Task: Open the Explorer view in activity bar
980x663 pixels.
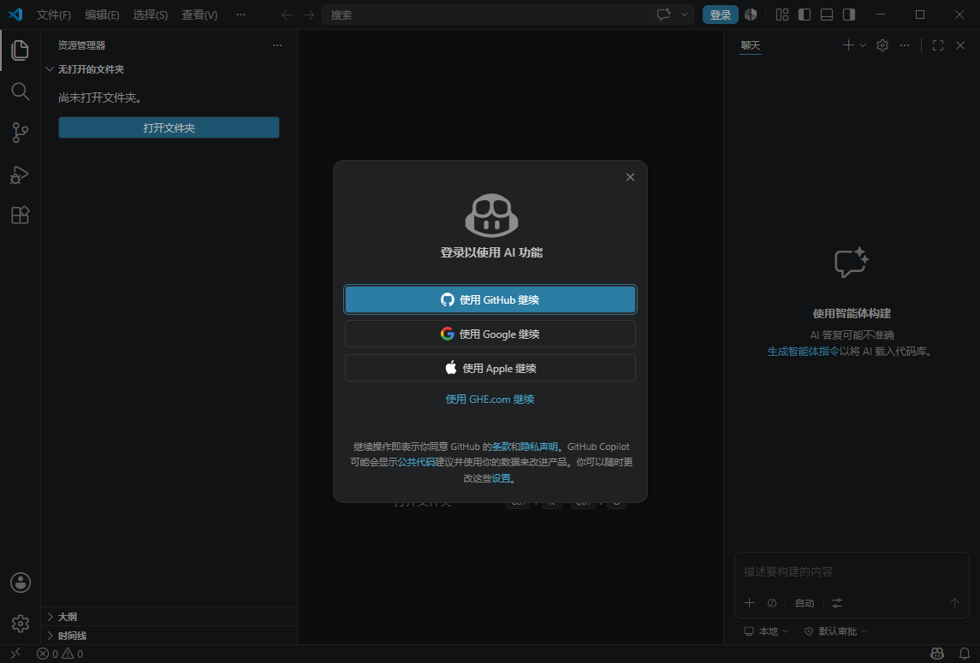Action: pos(20,50)
